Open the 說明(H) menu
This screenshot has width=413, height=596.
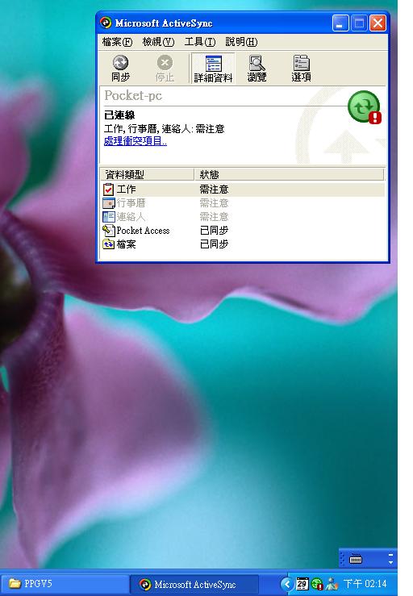click(x=241, y=42)
